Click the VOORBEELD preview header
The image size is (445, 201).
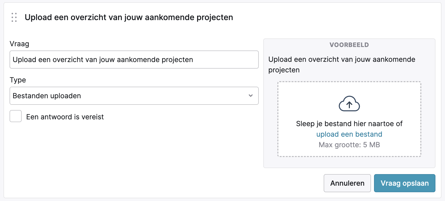[349, 45]
